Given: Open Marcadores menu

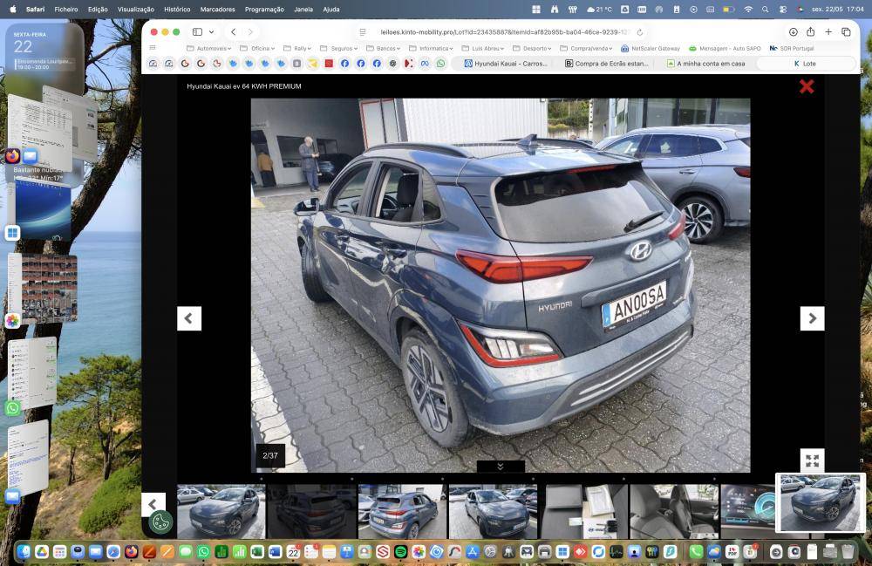Looking at the screenshot, I should (x=217, y=10).
